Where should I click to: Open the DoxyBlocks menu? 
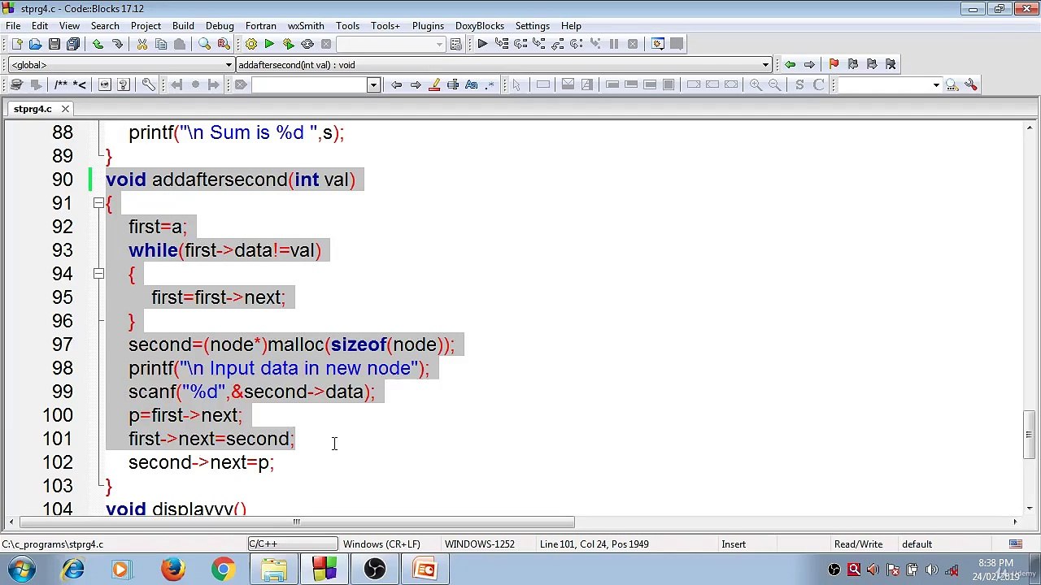480,26
